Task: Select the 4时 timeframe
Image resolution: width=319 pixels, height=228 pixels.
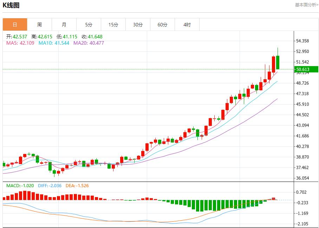Action: (187, 25)
